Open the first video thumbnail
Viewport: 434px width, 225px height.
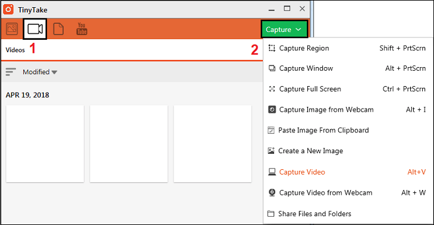pos(45,144)
